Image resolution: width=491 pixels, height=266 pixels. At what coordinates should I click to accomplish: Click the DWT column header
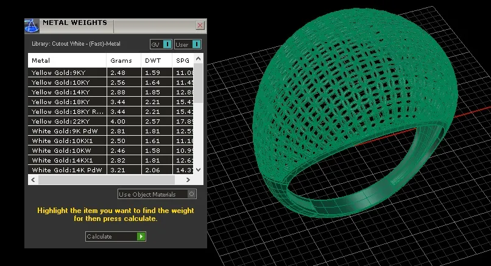click(x=157, y=60)
